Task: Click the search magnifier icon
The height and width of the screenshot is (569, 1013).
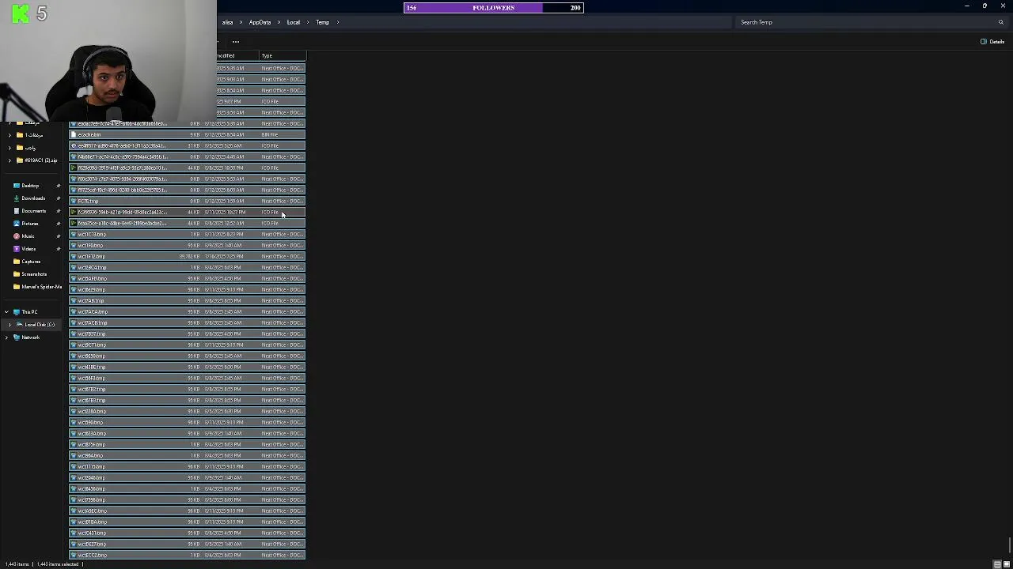Action: (x=1001, y=22)
